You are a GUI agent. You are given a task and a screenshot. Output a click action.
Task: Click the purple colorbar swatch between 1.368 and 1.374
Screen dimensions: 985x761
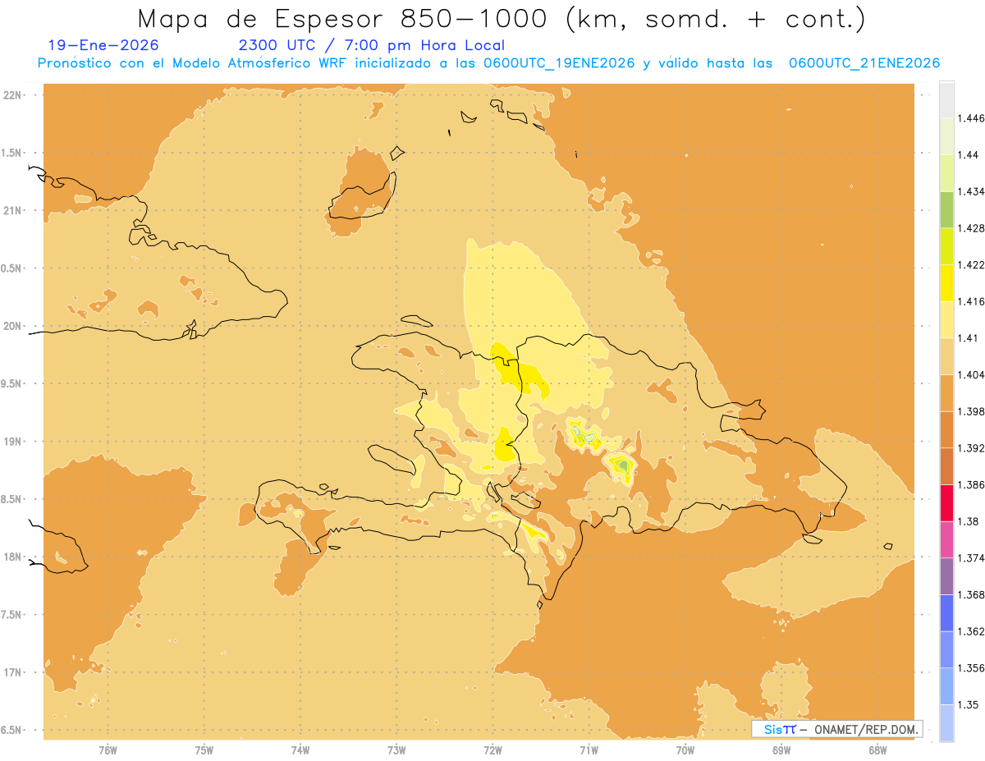(x=946, y=576)
